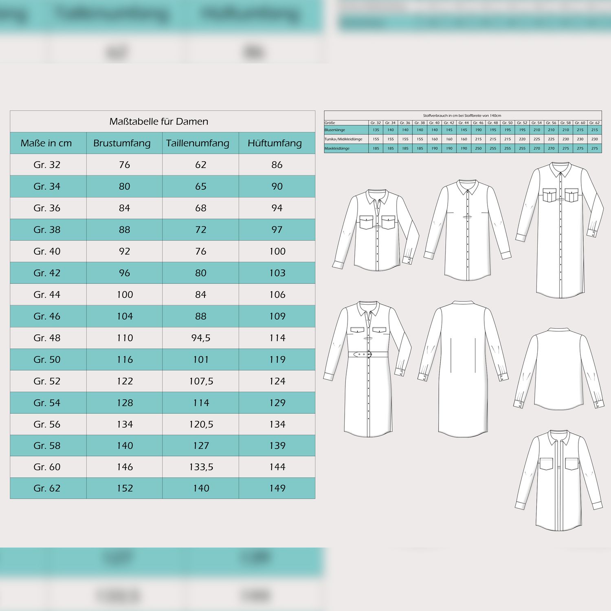Image resolution: width=611 pixels, height=611 pixels.
Task: Select Taillenumfang value 62 for Gr. 32
Action: 201,165
